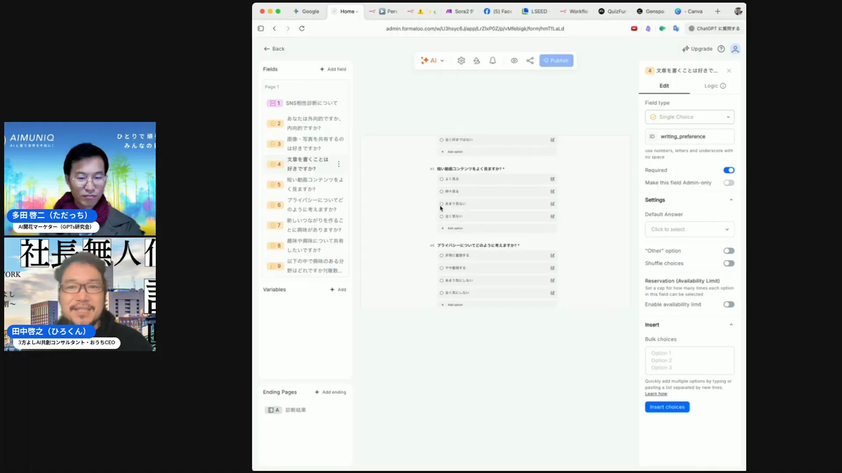Click the Bulk choices text area
Screen dimensions: 842x473
[689, 360]
